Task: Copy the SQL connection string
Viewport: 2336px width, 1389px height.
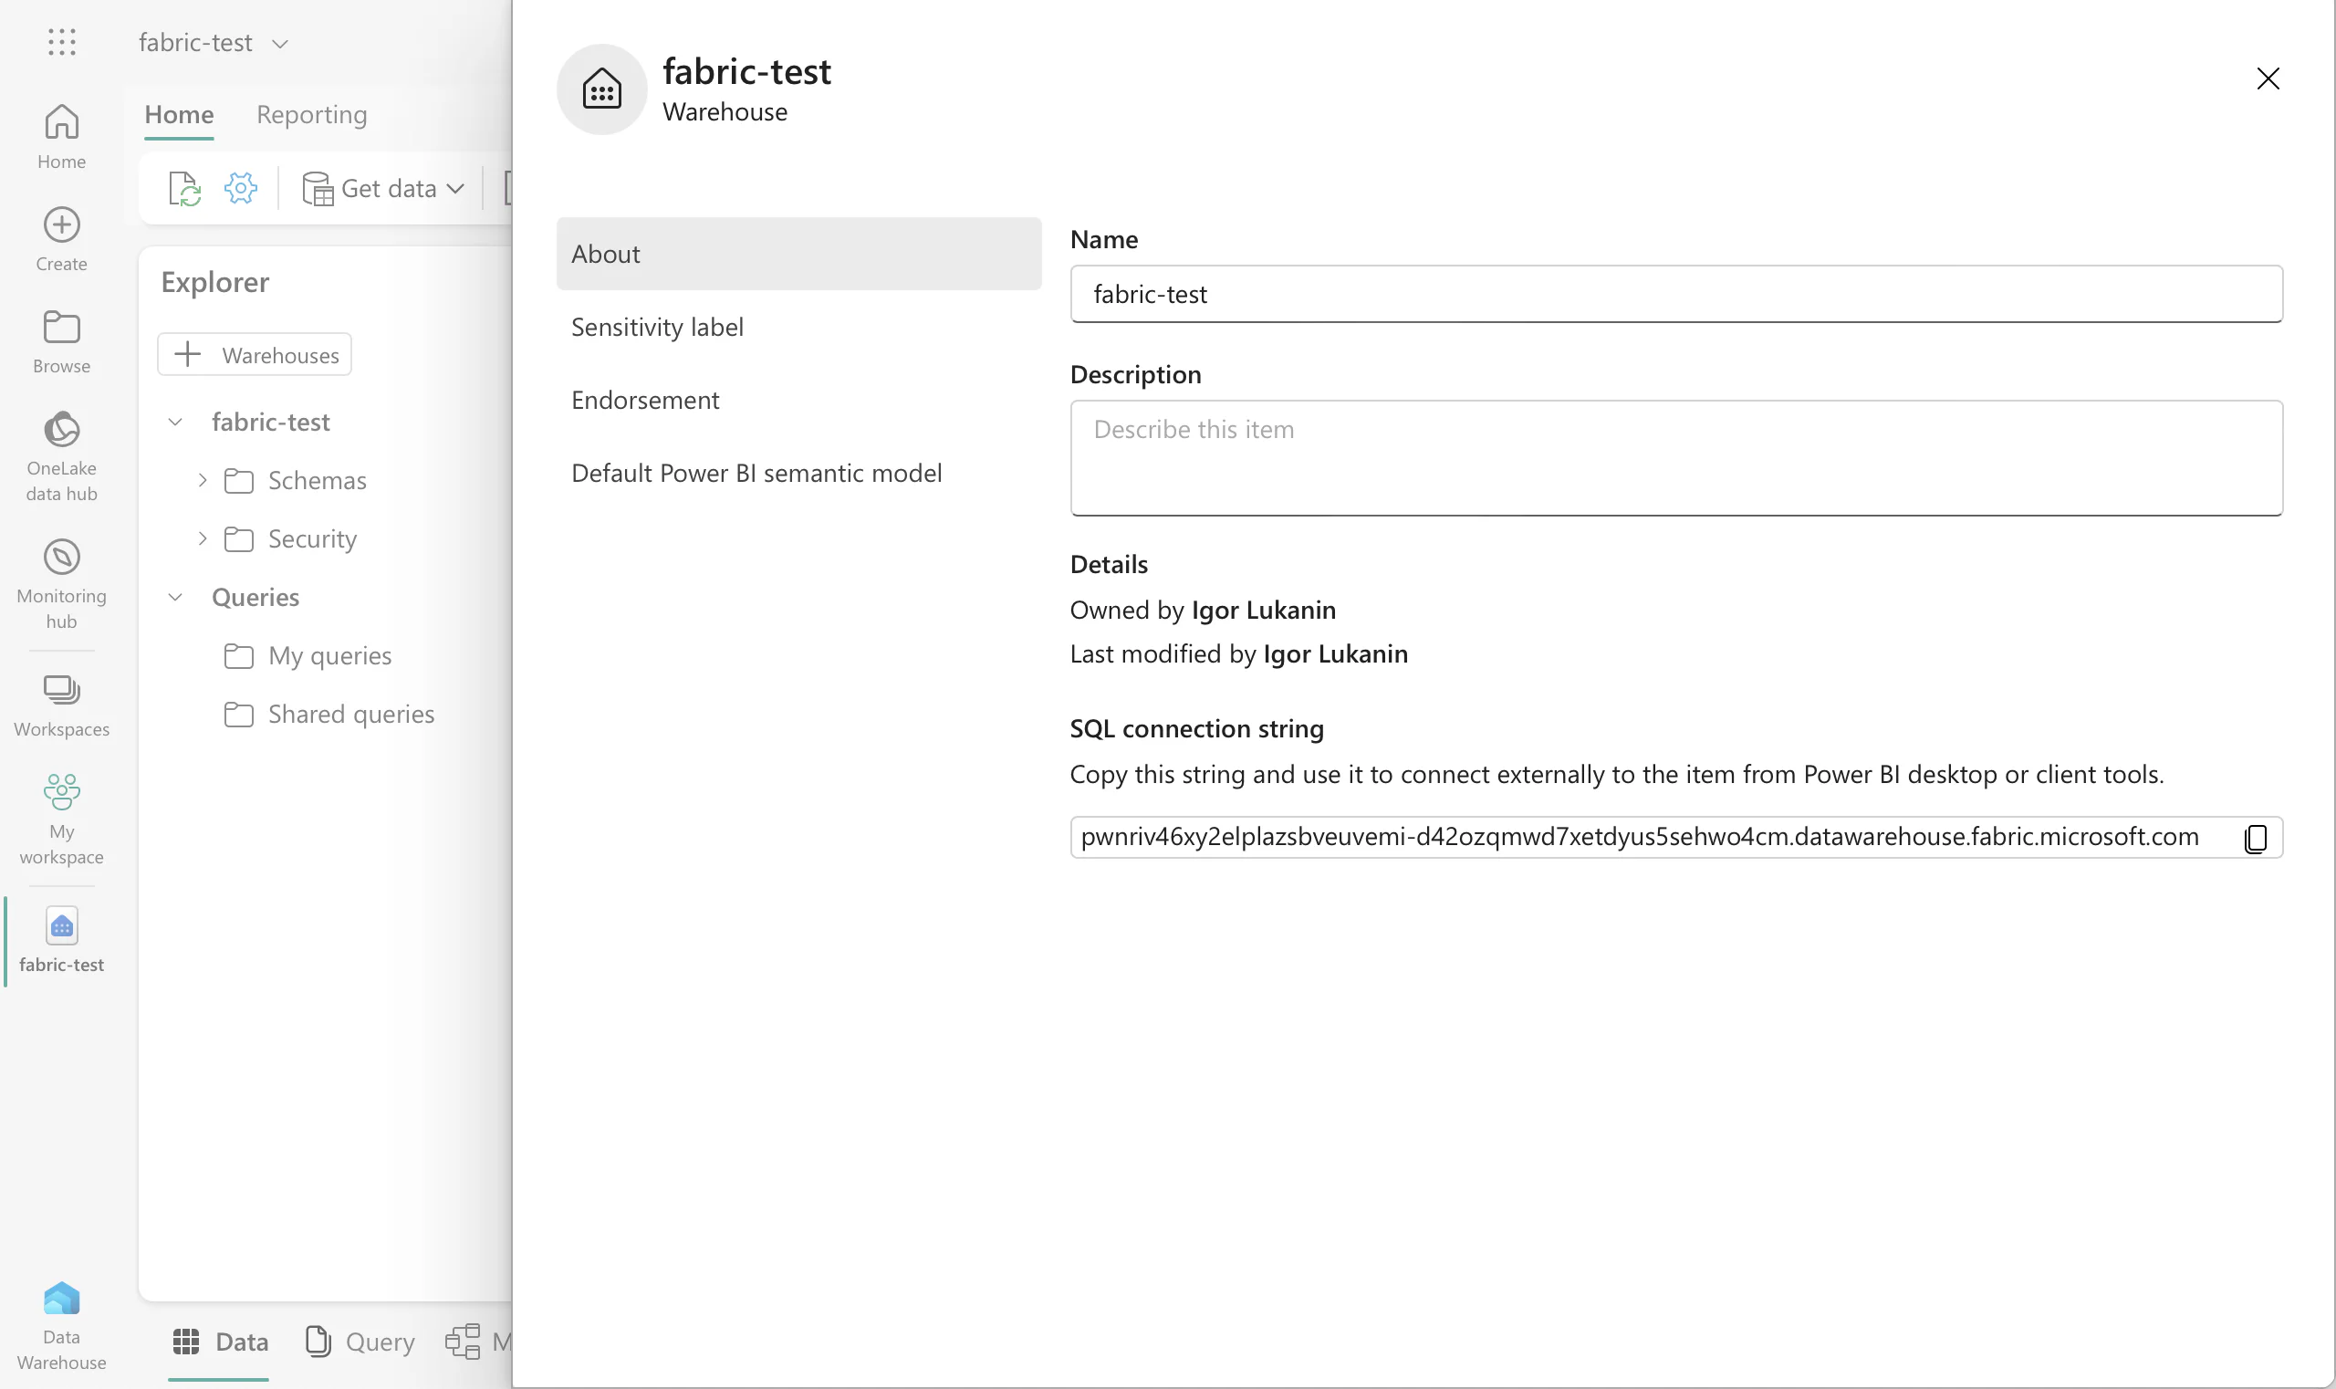Action: (x=2256, y=838)
